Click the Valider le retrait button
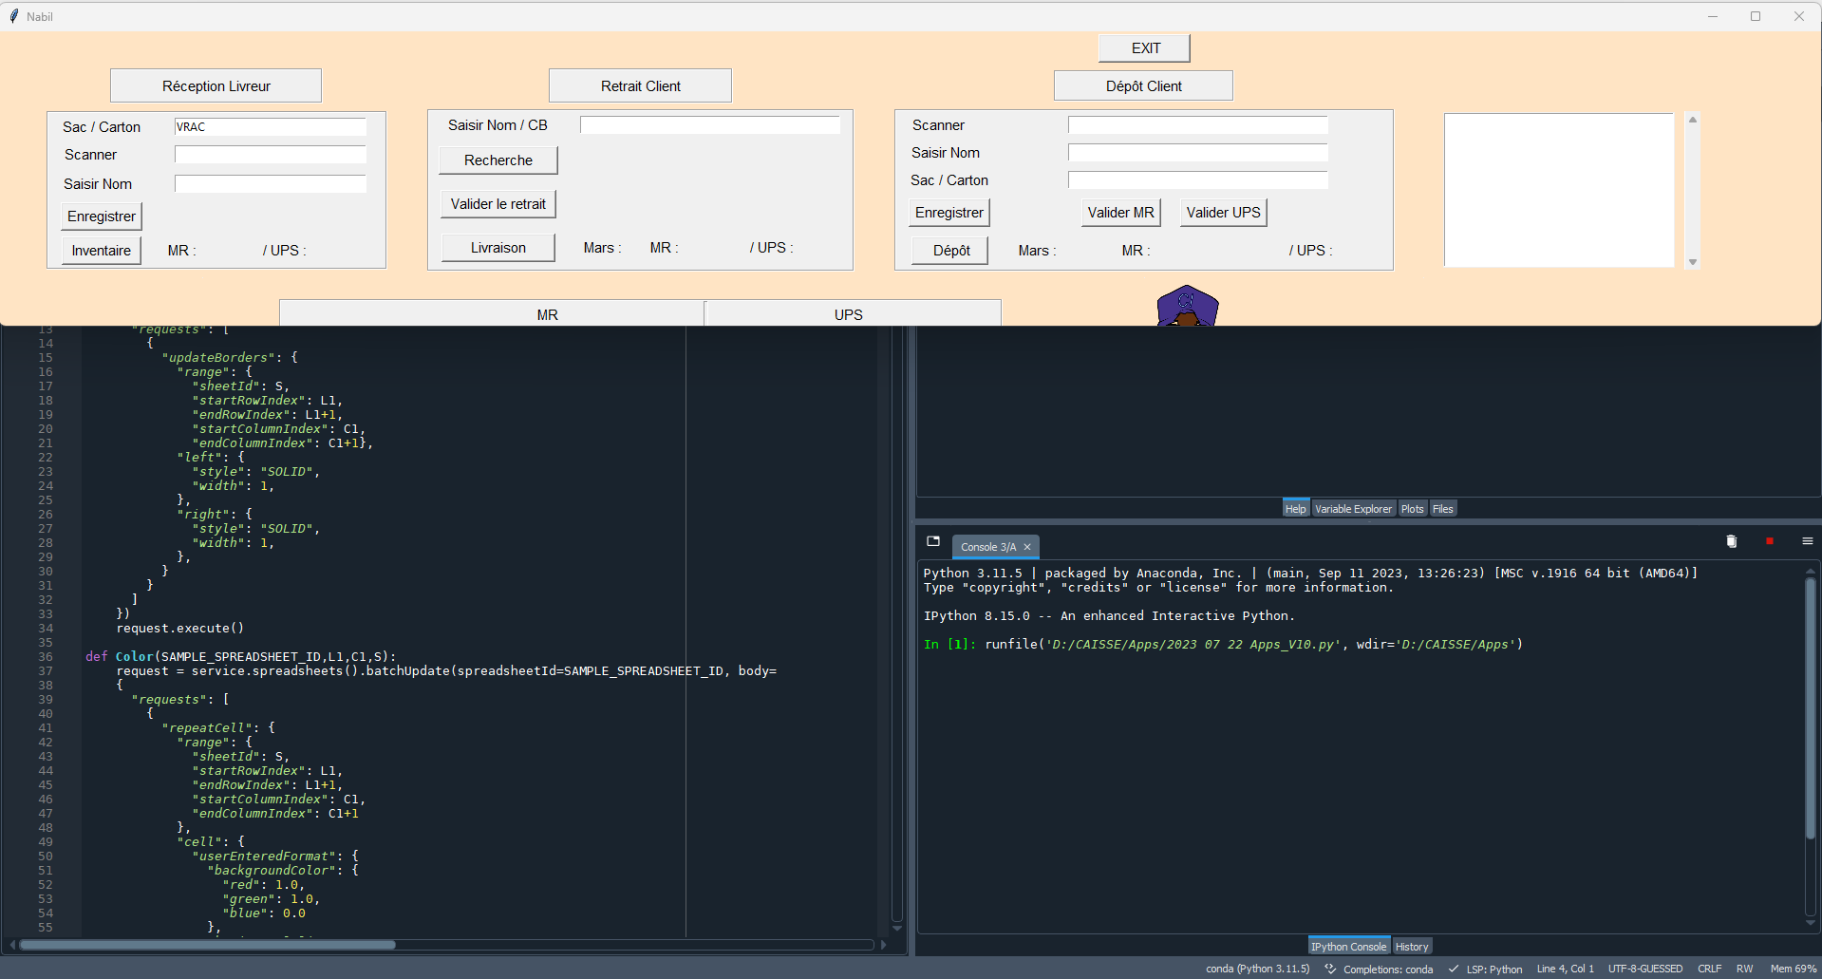This screenshot has height=979, width=1822. coord(498,204)
